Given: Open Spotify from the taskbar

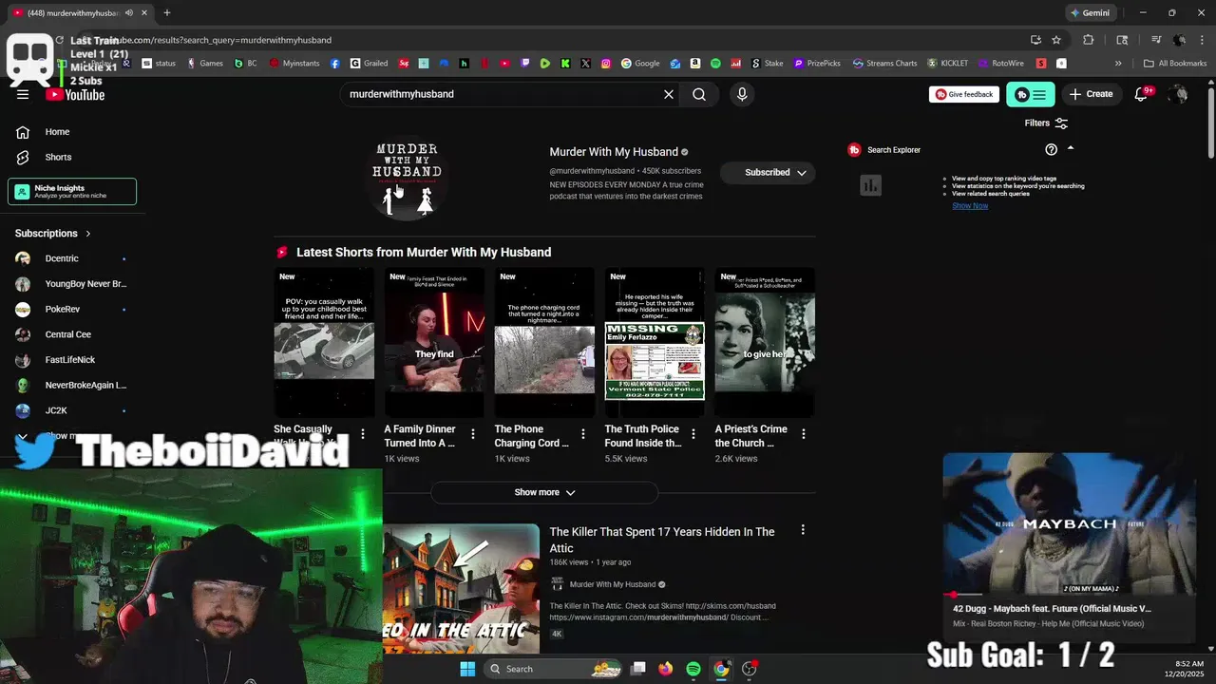Looking at the screenshot, I should (x=693, y=669).
